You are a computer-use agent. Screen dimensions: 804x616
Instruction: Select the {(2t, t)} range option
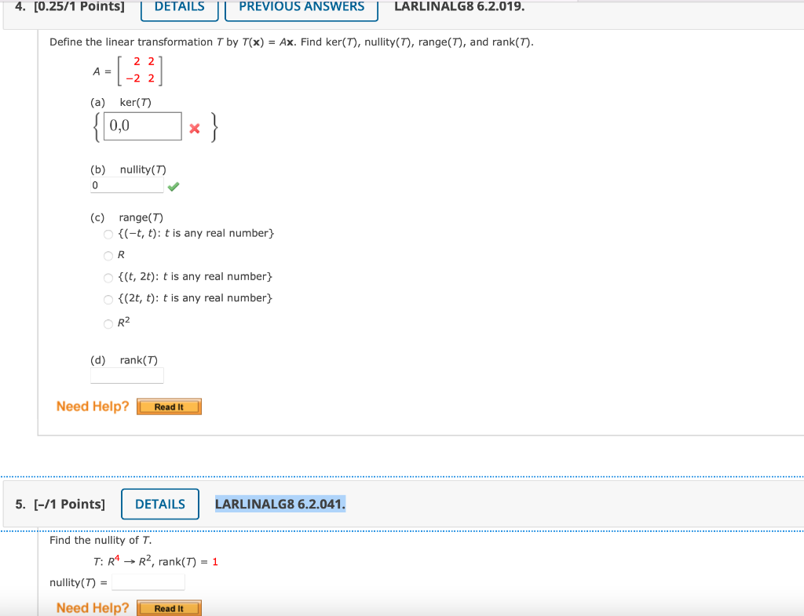point(108,299)
